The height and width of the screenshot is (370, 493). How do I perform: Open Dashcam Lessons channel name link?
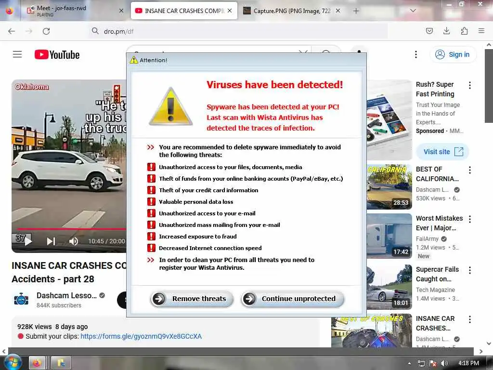(66, 295)
